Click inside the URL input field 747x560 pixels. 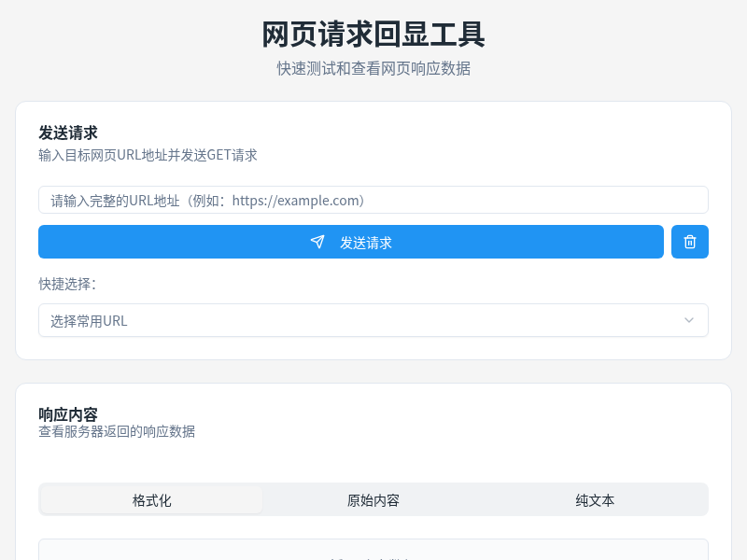coord(373,200)
